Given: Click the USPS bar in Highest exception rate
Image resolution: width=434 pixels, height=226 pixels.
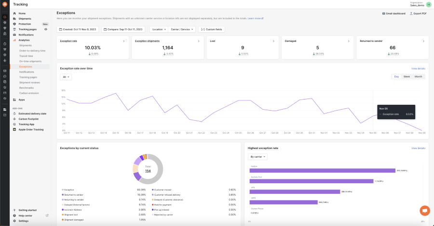Looking at the screenshot, I should pos(284,202).
